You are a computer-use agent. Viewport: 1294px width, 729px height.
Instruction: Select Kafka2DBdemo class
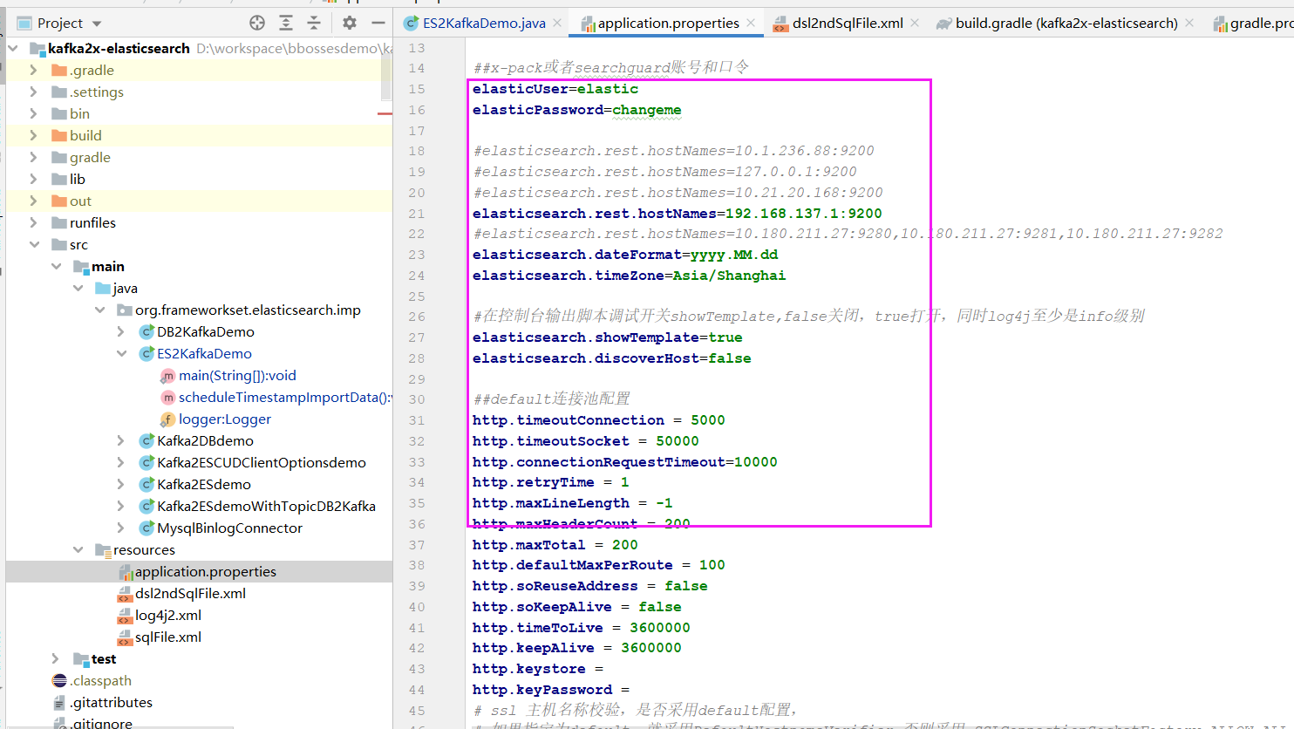[x=205, y=440]
